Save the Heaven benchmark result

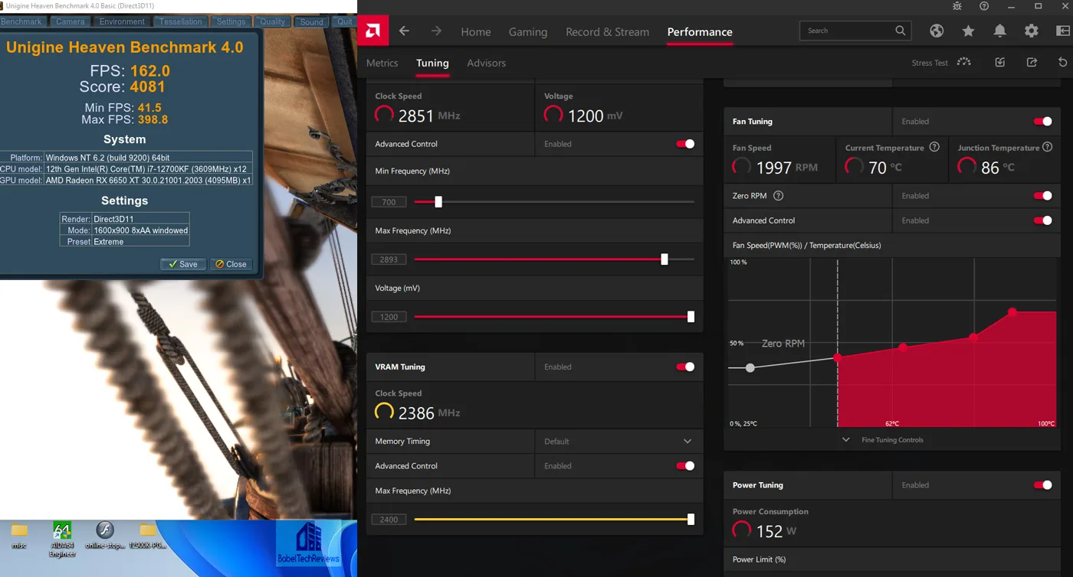(x=183, y=264)
